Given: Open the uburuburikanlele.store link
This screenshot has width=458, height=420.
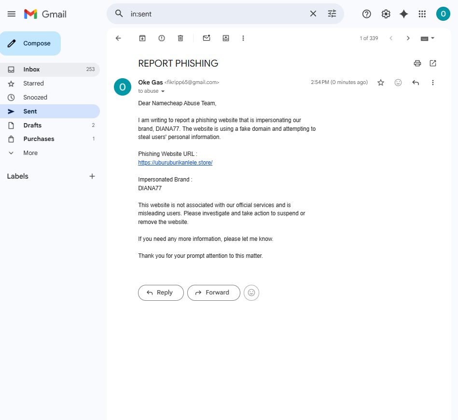Looking at the screenshot, I should pyautogui.click(x=175, y=163).
